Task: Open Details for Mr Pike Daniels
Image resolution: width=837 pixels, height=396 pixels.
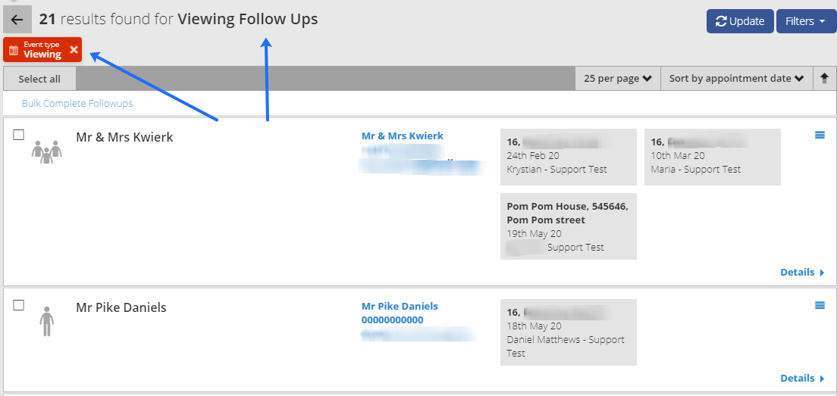Action: [x=802, y=379]
